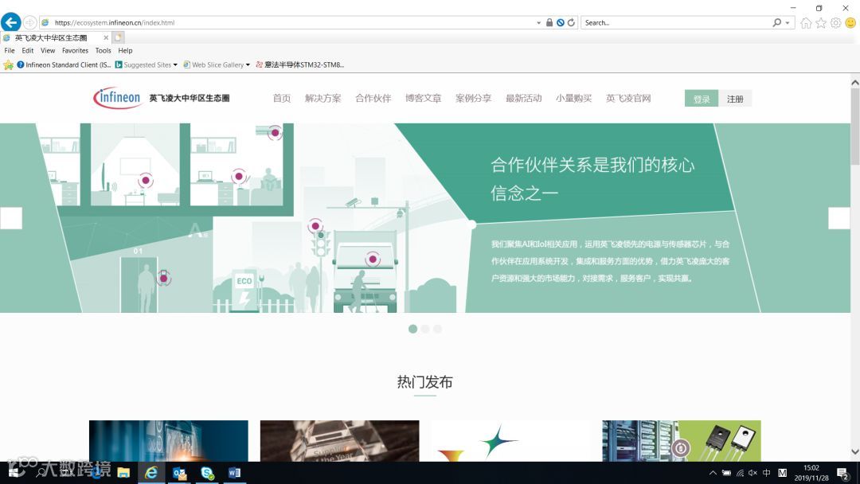This screenshot has width=860, height=484.
Task: Click the smiley feedback icon
Action: (x=850, y=22)
